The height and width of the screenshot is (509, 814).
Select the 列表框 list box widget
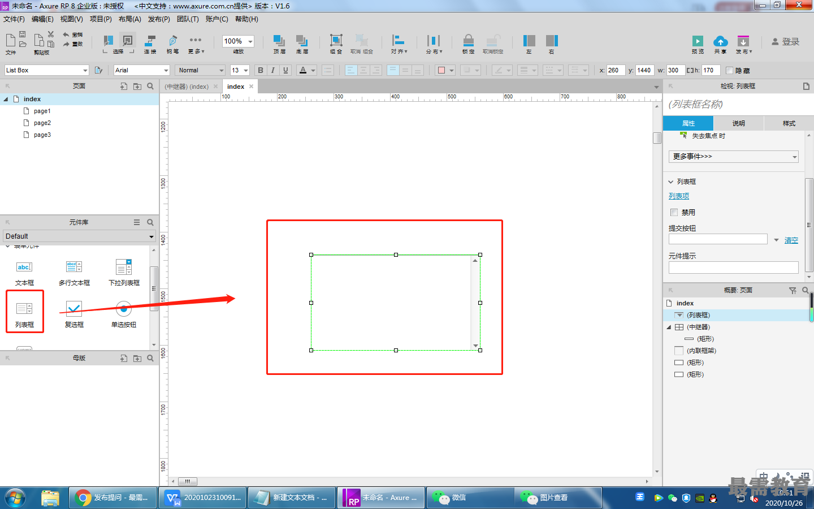pos(24,314)
